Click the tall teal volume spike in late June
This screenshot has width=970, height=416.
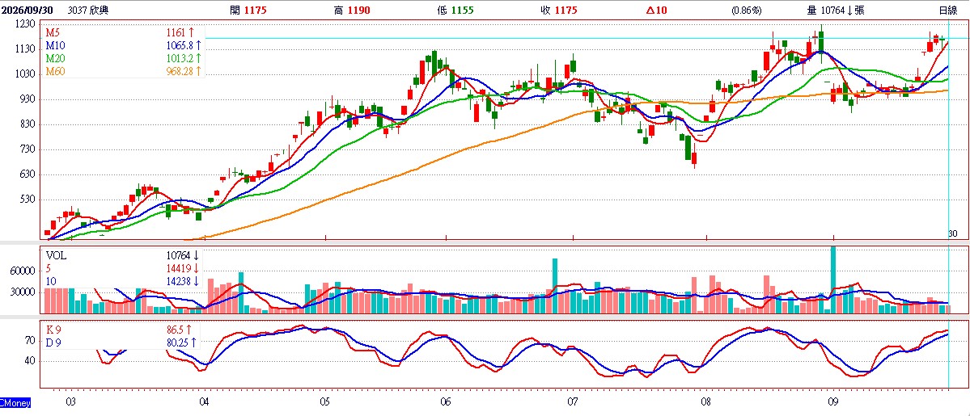coord(555,286)
